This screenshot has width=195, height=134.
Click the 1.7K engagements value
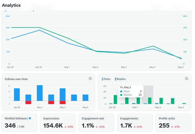tap(126, 126)
